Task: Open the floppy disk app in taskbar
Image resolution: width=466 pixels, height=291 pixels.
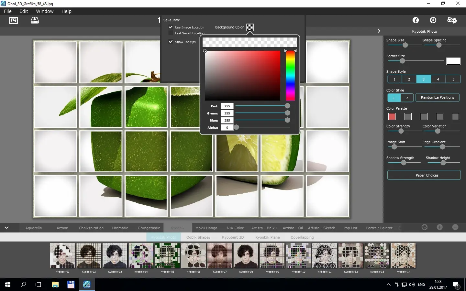Action: coord(71,285)
